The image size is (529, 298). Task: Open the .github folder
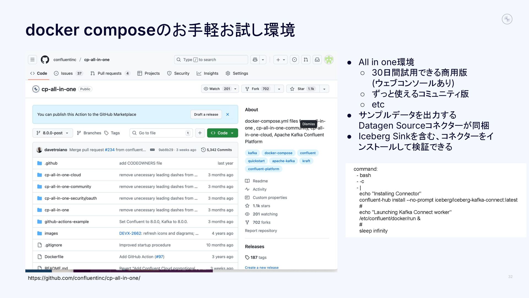pos(51,163)
